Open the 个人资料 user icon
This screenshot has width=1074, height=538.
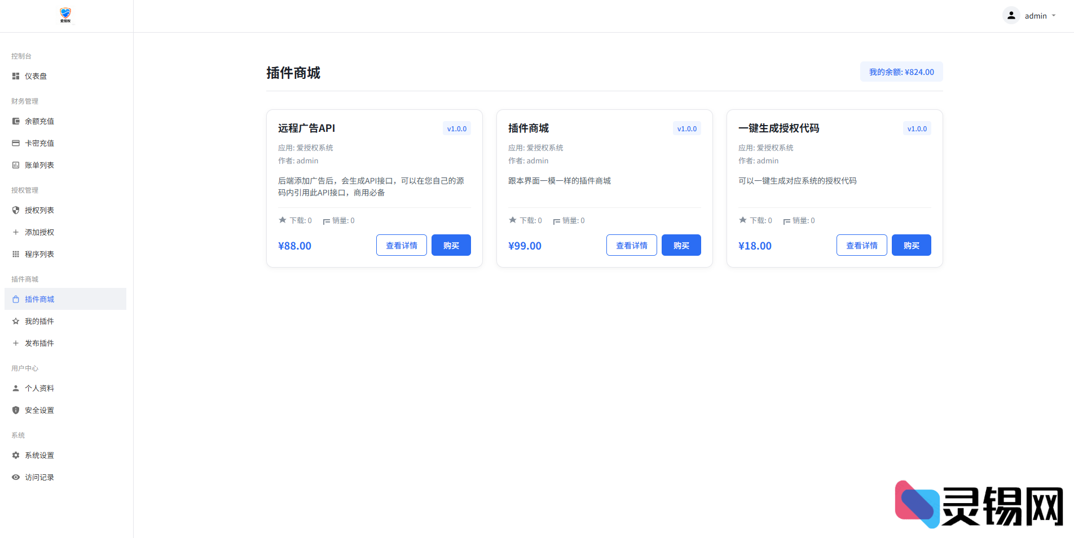click(15, 388)
